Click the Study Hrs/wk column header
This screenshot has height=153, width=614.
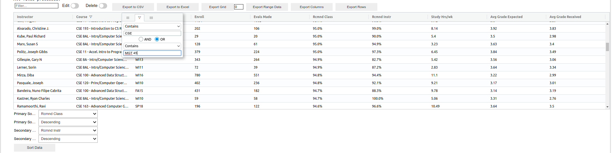[442, 17]
